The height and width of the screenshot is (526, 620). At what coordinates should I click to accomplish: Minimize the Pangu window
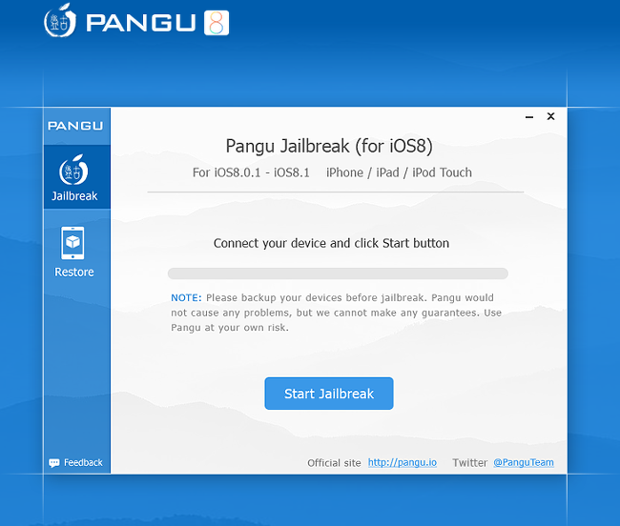tap(529, 117)
